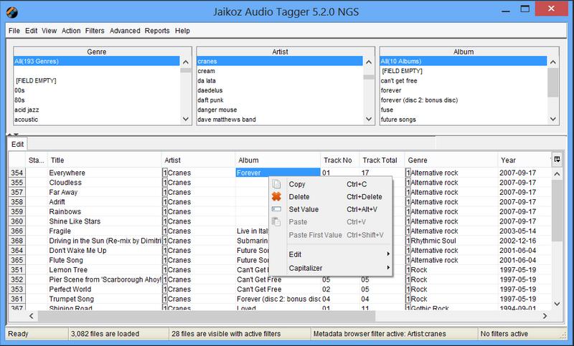
Task: Click the Lemon Tree title cell
Action: 105,270
